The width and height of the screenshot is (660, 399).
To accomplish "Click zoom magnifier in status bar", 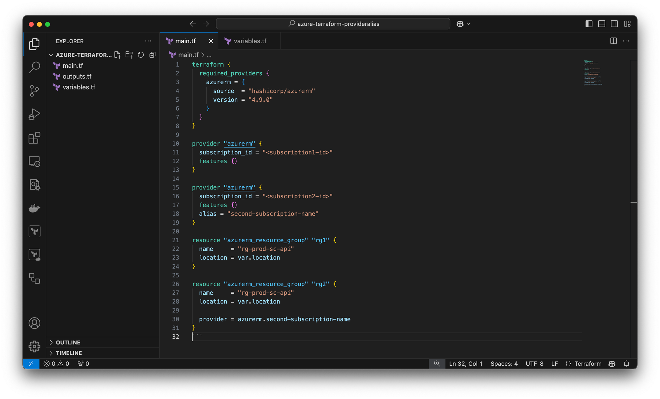I will [x=437, y=363].
